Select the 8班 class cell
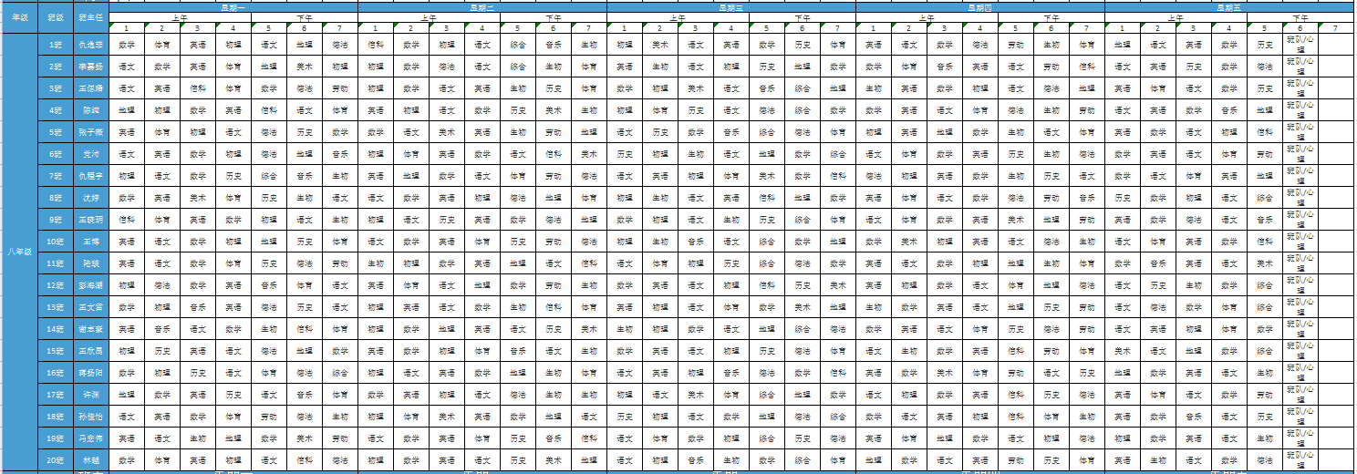Viewport: 1357px width, 474px height. [55, 197]
